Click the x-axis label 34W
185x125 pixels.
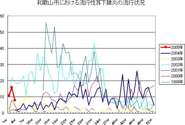pyautogui.click(x=98, y=122)
